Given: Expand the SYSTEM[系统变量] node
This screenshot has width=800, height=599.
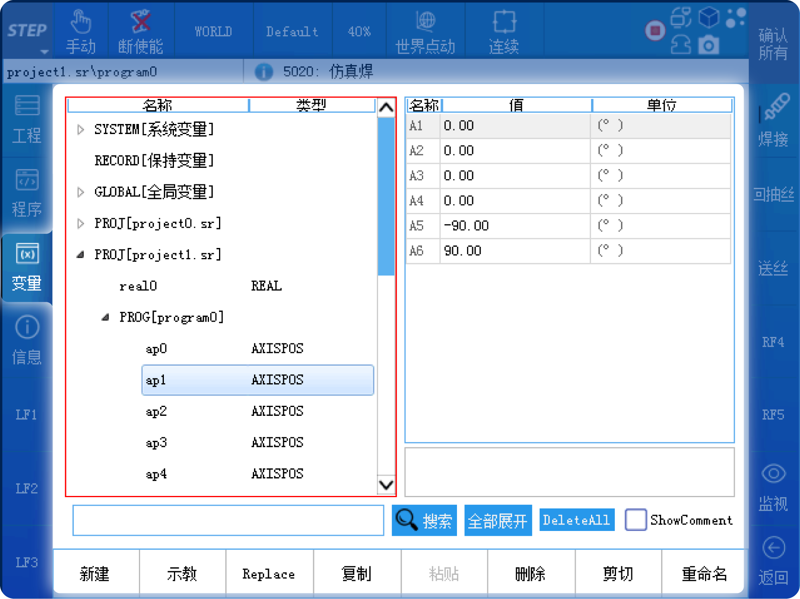Looking at the screenshot, I should tap(81, 130).
